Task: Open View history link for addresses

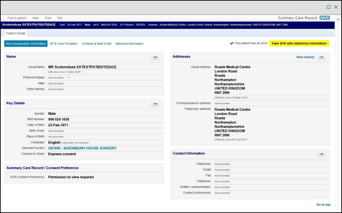Action: tap(305, 57)
